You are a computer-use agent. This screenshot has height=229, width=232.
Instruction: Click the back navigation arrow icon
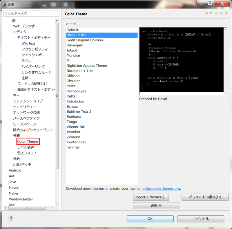pos(206,13)
